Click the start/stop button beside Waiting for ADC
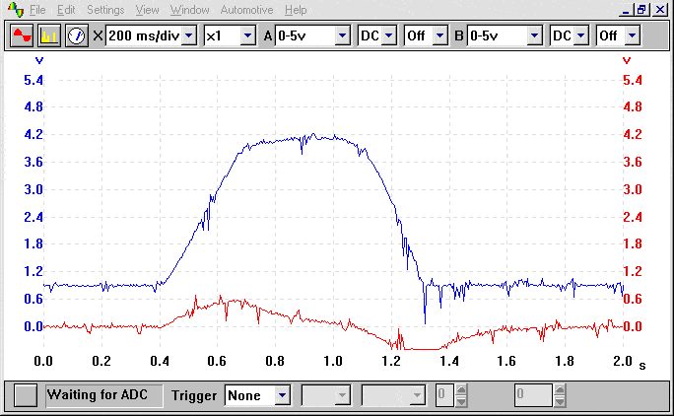The height and width of the screenshot is (416, 674). click(x=26, y=395)
